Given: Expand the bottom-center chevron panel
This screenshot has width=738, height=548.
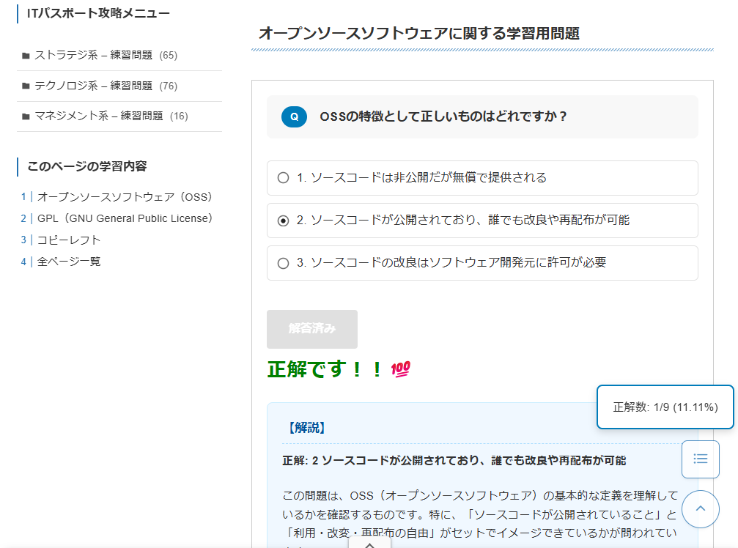Looking at the screenshot, I should click(372, 544).
